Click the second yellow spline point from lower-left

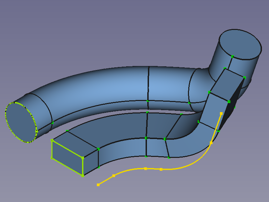point(114,176)
